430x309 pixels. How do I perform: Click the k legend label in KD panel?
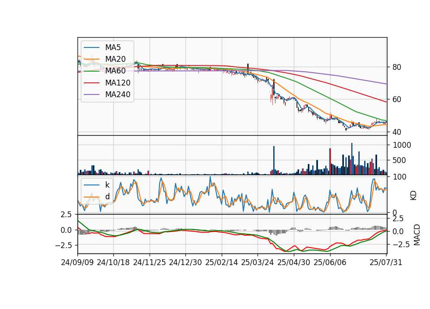pyautogui.click(x=107, y=185)
